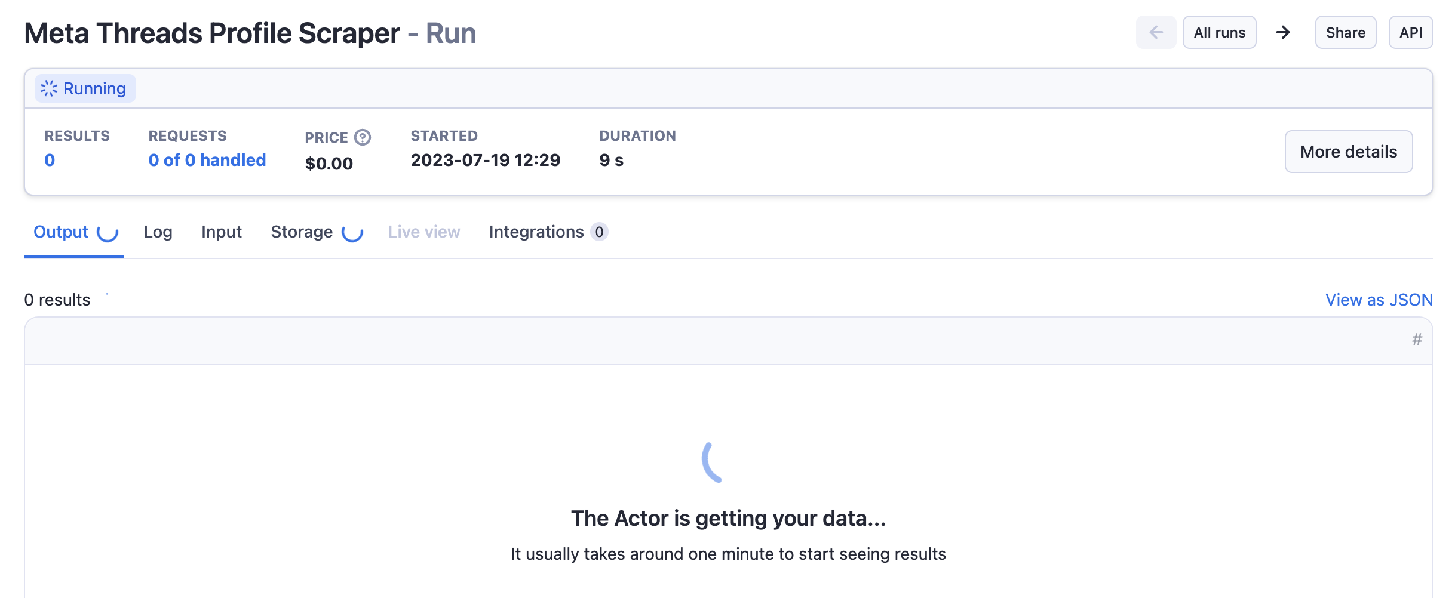The width and height of the screenshot is (1455, 598).
Task: Click the Running status spinner icon
Action: 49,89
